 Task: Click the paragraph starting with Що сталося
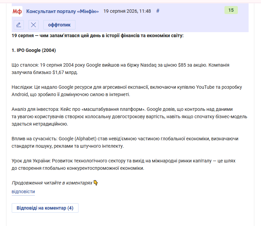[120, 69]
